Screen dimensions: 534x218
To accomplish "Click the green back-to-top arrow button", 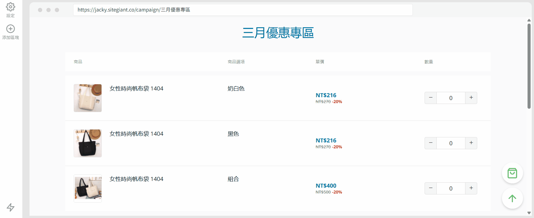I will tap(512, 199).
